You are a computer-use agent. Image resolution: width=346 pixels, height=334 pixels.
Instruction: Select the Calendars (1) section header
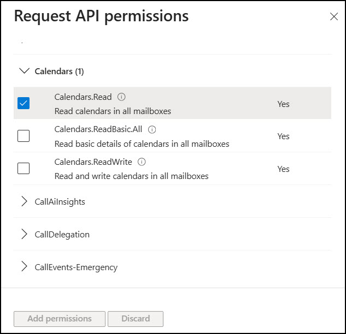[x=59, y=71]
